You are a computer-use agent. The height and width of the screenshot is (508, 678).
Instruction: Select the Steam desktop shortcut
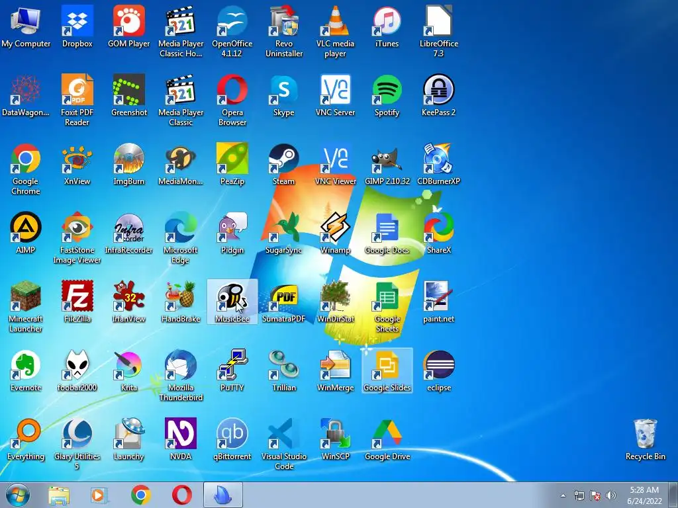click(283, 164)
